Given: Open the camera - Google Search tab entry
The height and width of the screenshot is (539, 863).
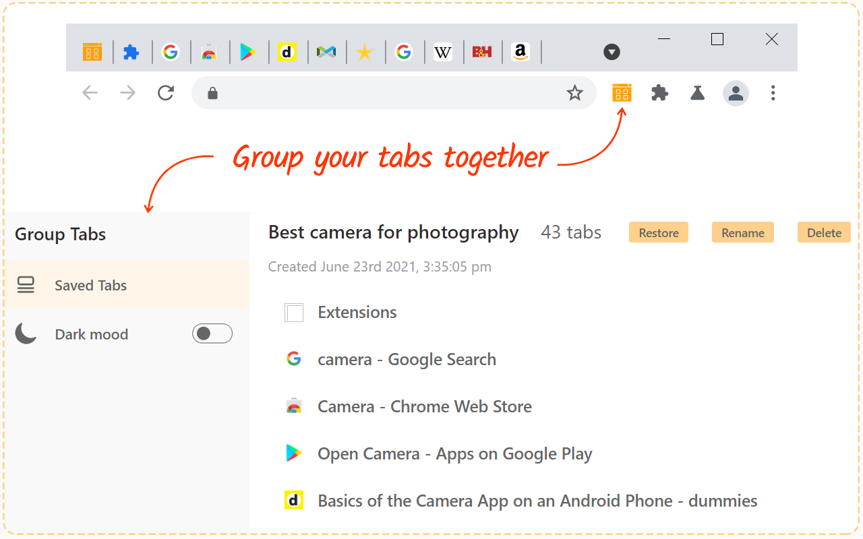Looking at the screenshot, I should click(x=406, y=359).
